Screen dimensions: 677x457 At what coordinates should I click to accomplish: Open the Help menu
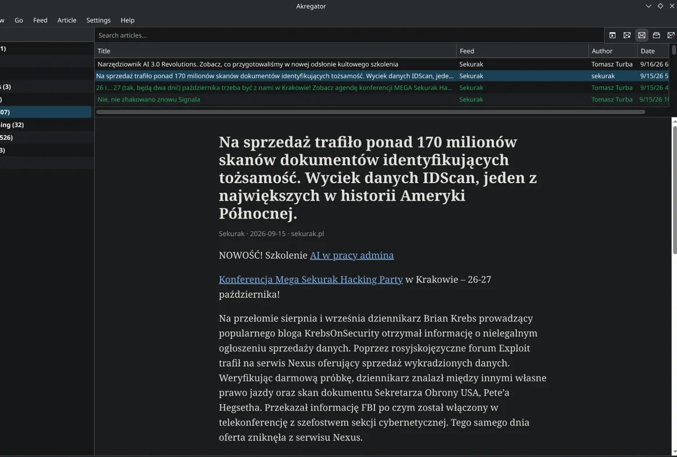tap(128, 20)
